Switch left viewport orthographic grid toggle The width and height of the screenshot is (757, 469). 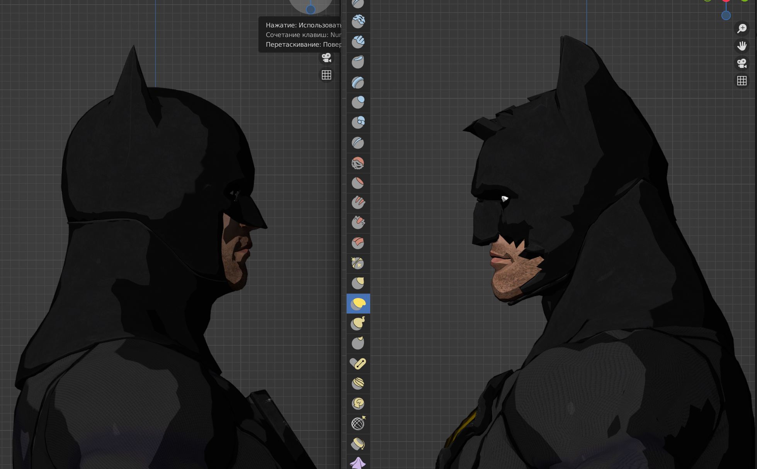click(x=327, y=75)
